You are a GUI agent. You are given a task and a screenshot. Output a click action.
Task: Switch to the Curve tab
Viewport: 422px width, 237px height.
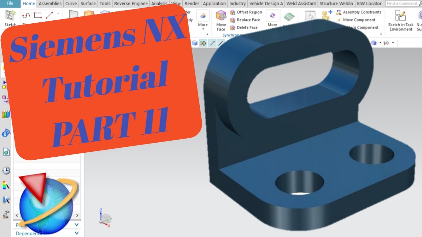[x=71, y=4]
